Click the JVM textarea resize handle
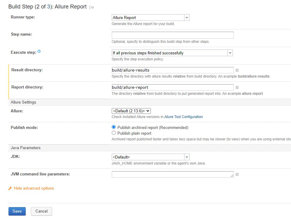Screen dimensions: 291x218 click(232, 176)
